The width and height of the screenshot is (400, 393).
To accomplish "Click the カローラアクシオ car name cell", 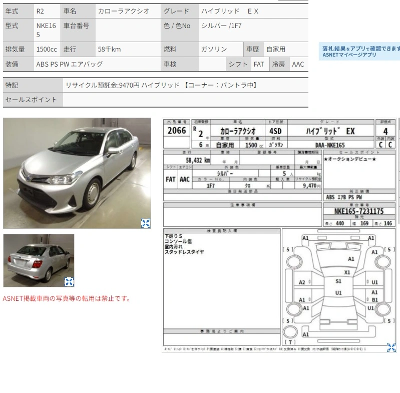I will (128, 11).
